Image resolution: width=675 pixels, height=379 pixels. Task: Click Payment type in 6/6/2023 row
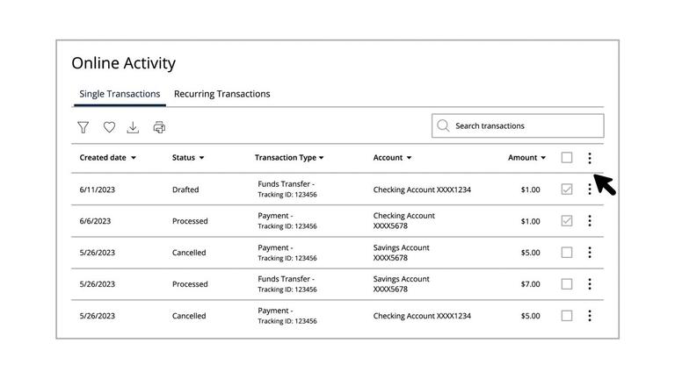point(275,216)
